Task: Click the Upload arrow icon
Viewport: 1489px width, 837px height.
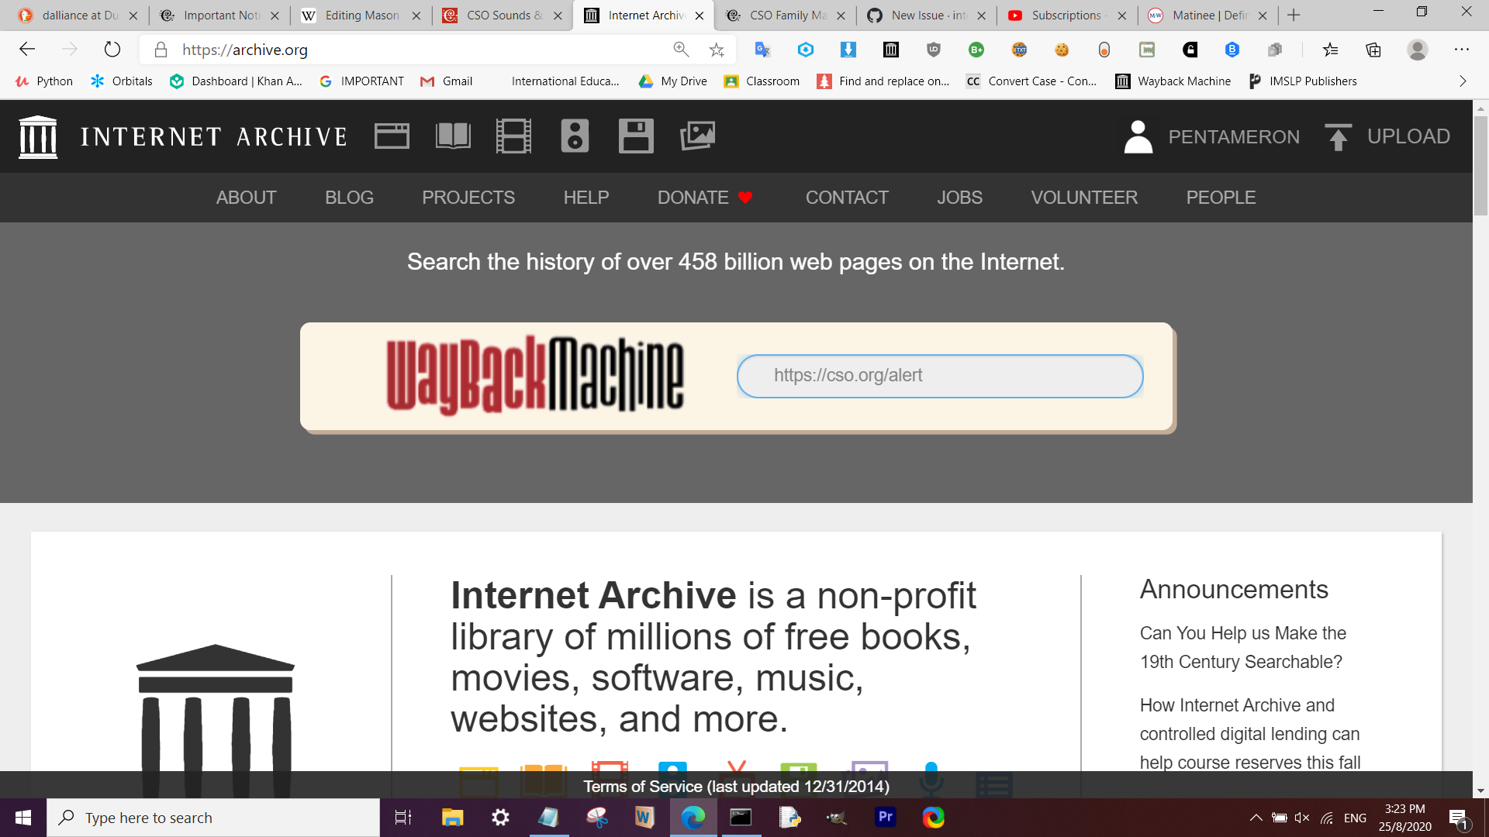Action: [x=1338, y=137]
